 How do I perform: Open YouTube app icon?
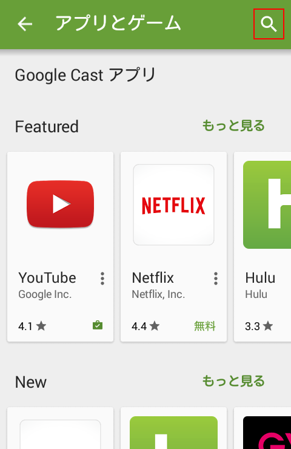tap(61, 204)
